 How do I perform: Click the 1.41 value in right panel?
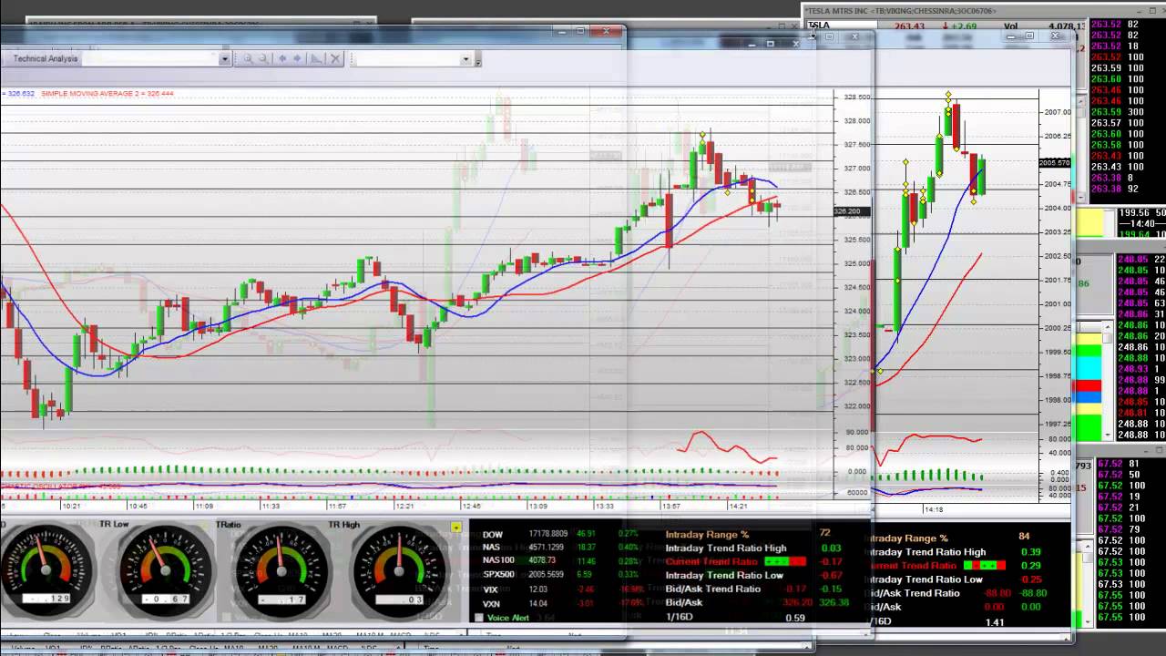click(x=995, y=622)
